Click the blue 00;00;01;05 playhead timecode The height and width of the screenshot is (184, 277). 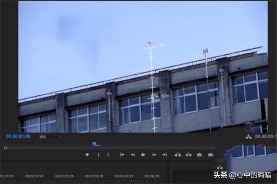(18, 136)
